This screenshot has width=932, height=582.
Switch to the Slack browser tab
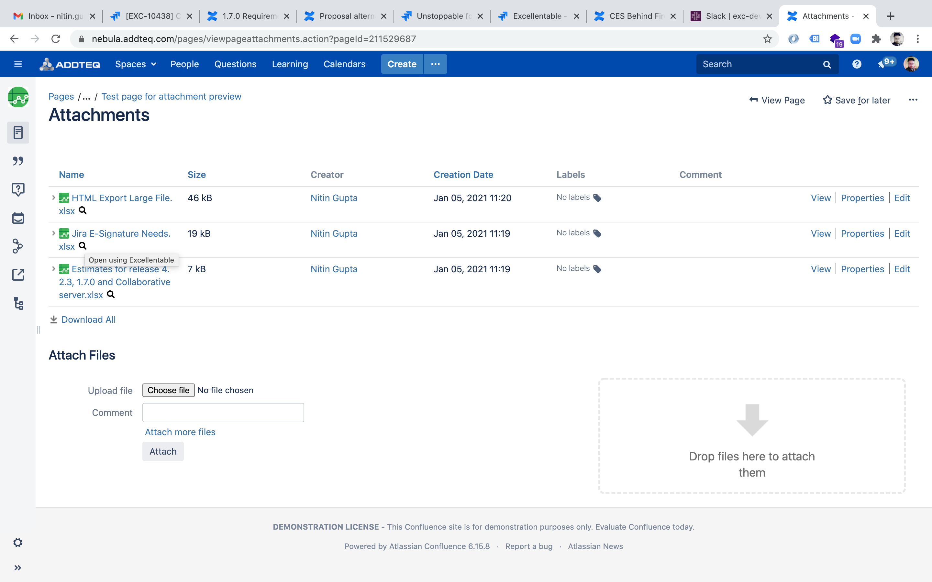point(731,16)
